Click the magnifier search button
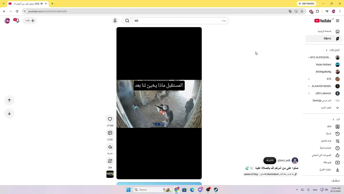Image resolution: width=344 pixels, height=194 pixels. 127,21
